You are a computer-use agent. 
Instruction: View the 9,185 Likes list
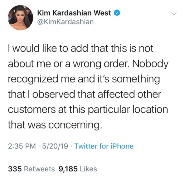[78, 169]
